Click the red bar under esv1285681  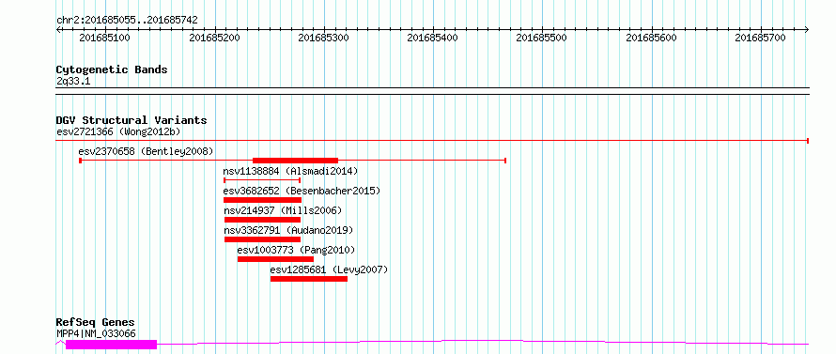tap(309, 279)
